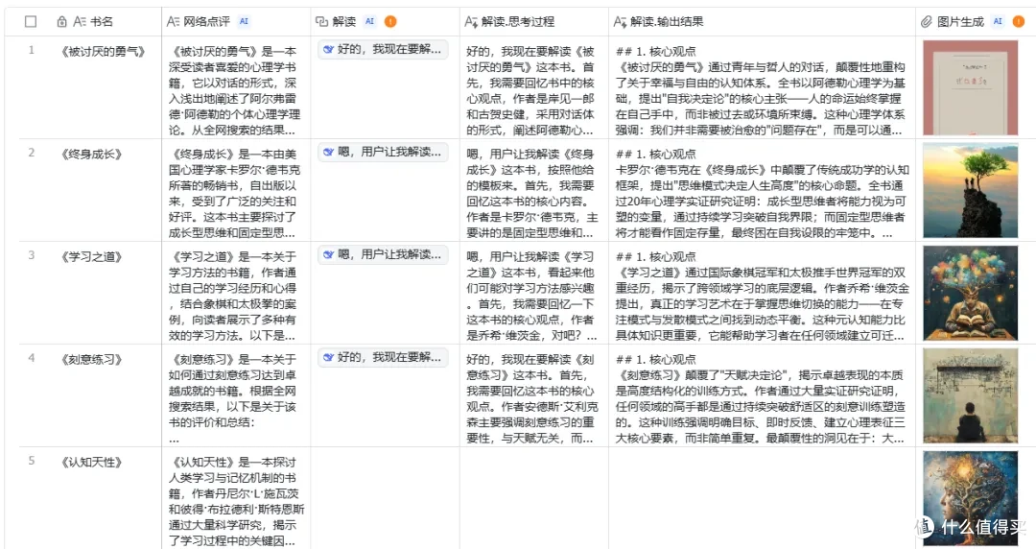Click 思考过程 cell for 《被讨厌的勇气》
The width and height of the screenshot is (1036, 549).
coord(534,87)
